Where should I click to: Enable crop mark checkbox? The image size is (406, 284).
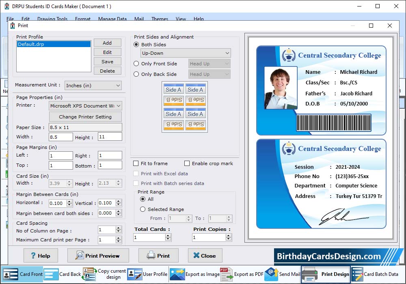tap(187, 164)
